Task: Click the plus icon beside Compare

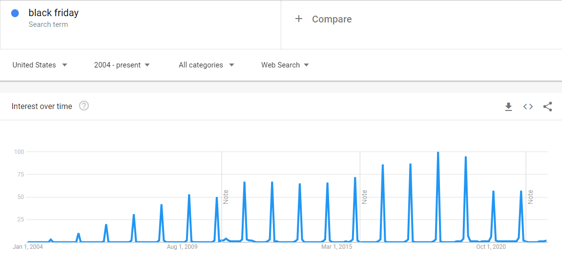Action: pos(299,19)
